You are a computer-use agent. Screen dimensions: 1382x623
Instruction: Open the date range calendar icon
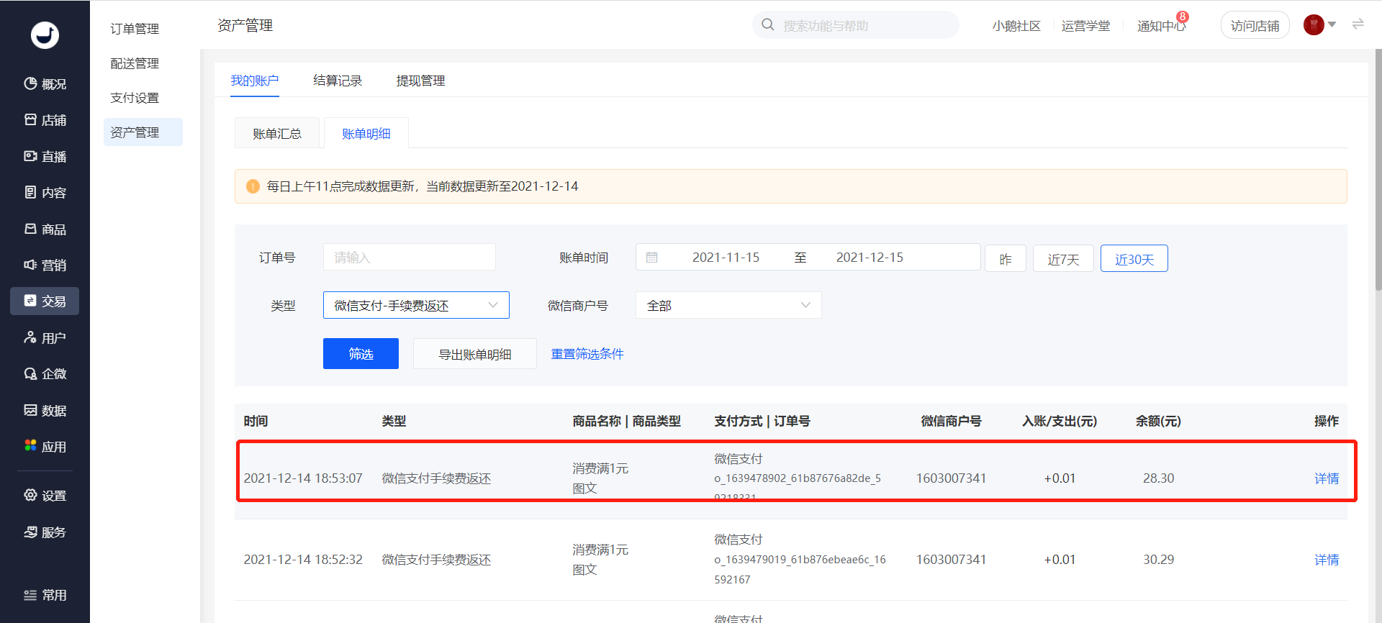point(652,258)
